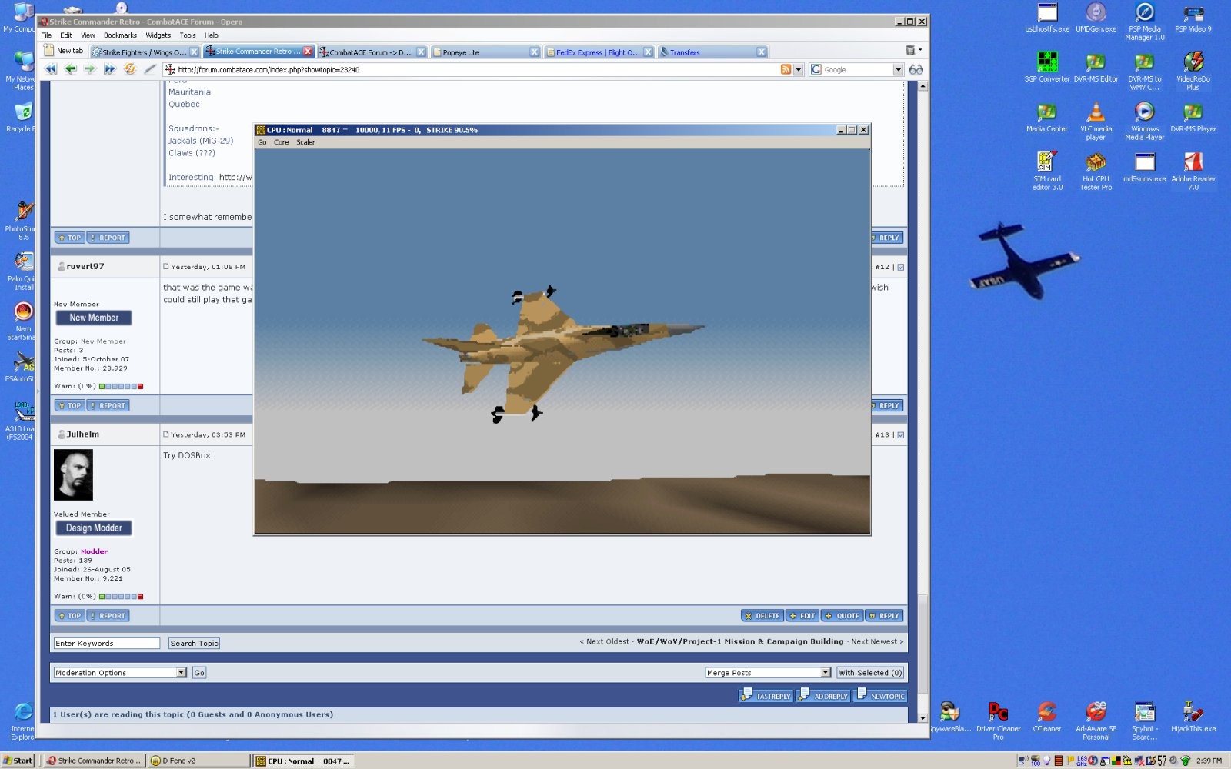The width and height of the screenshot is (1231, 769).
Task: Open the Core menu in DOSBox window
Action: [x=281, y=142]
